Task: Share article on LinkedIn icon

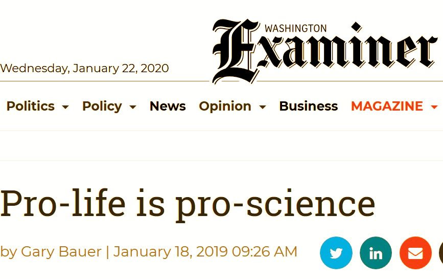Action: [376, 253]
